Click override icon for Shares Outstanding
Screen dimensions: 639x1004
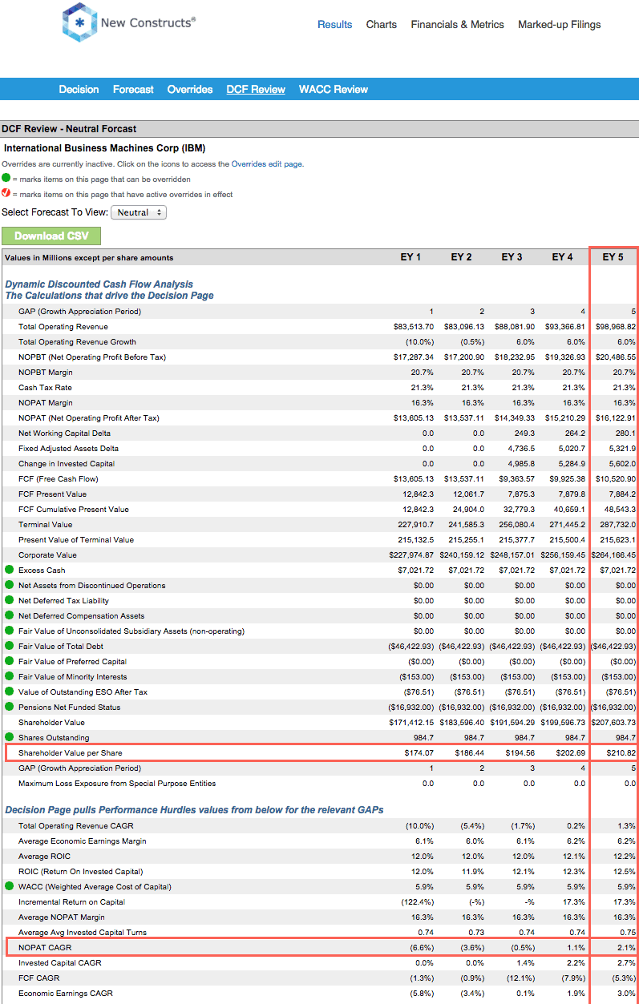[x=9, y=737]
